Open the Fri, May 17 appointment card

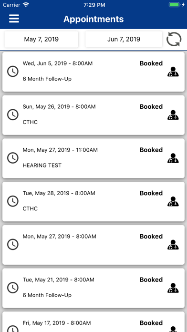coord(93,322)
